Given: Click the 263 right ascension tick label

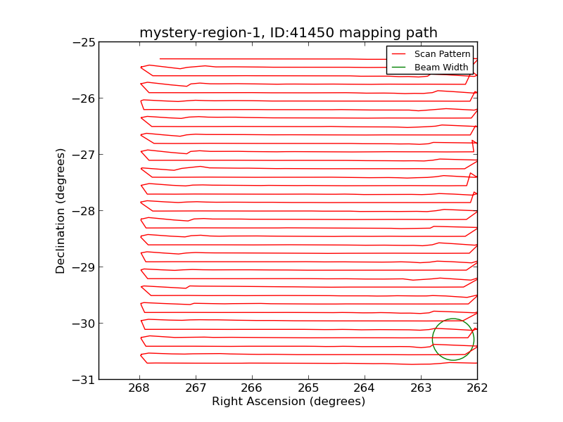Looking at the screenshot, I should [x=421, y=388].
